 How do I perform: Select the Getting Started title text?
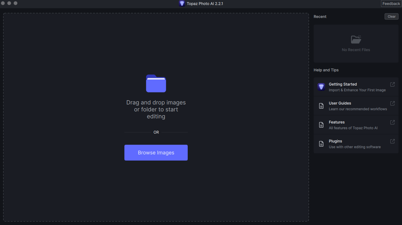342,84
